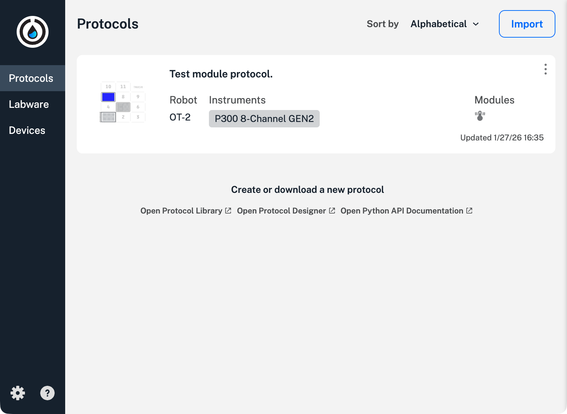Click the external-link icon beside Open Protocol Designer
Viewport: 567px width, 414px height.
tap(332, 210)
